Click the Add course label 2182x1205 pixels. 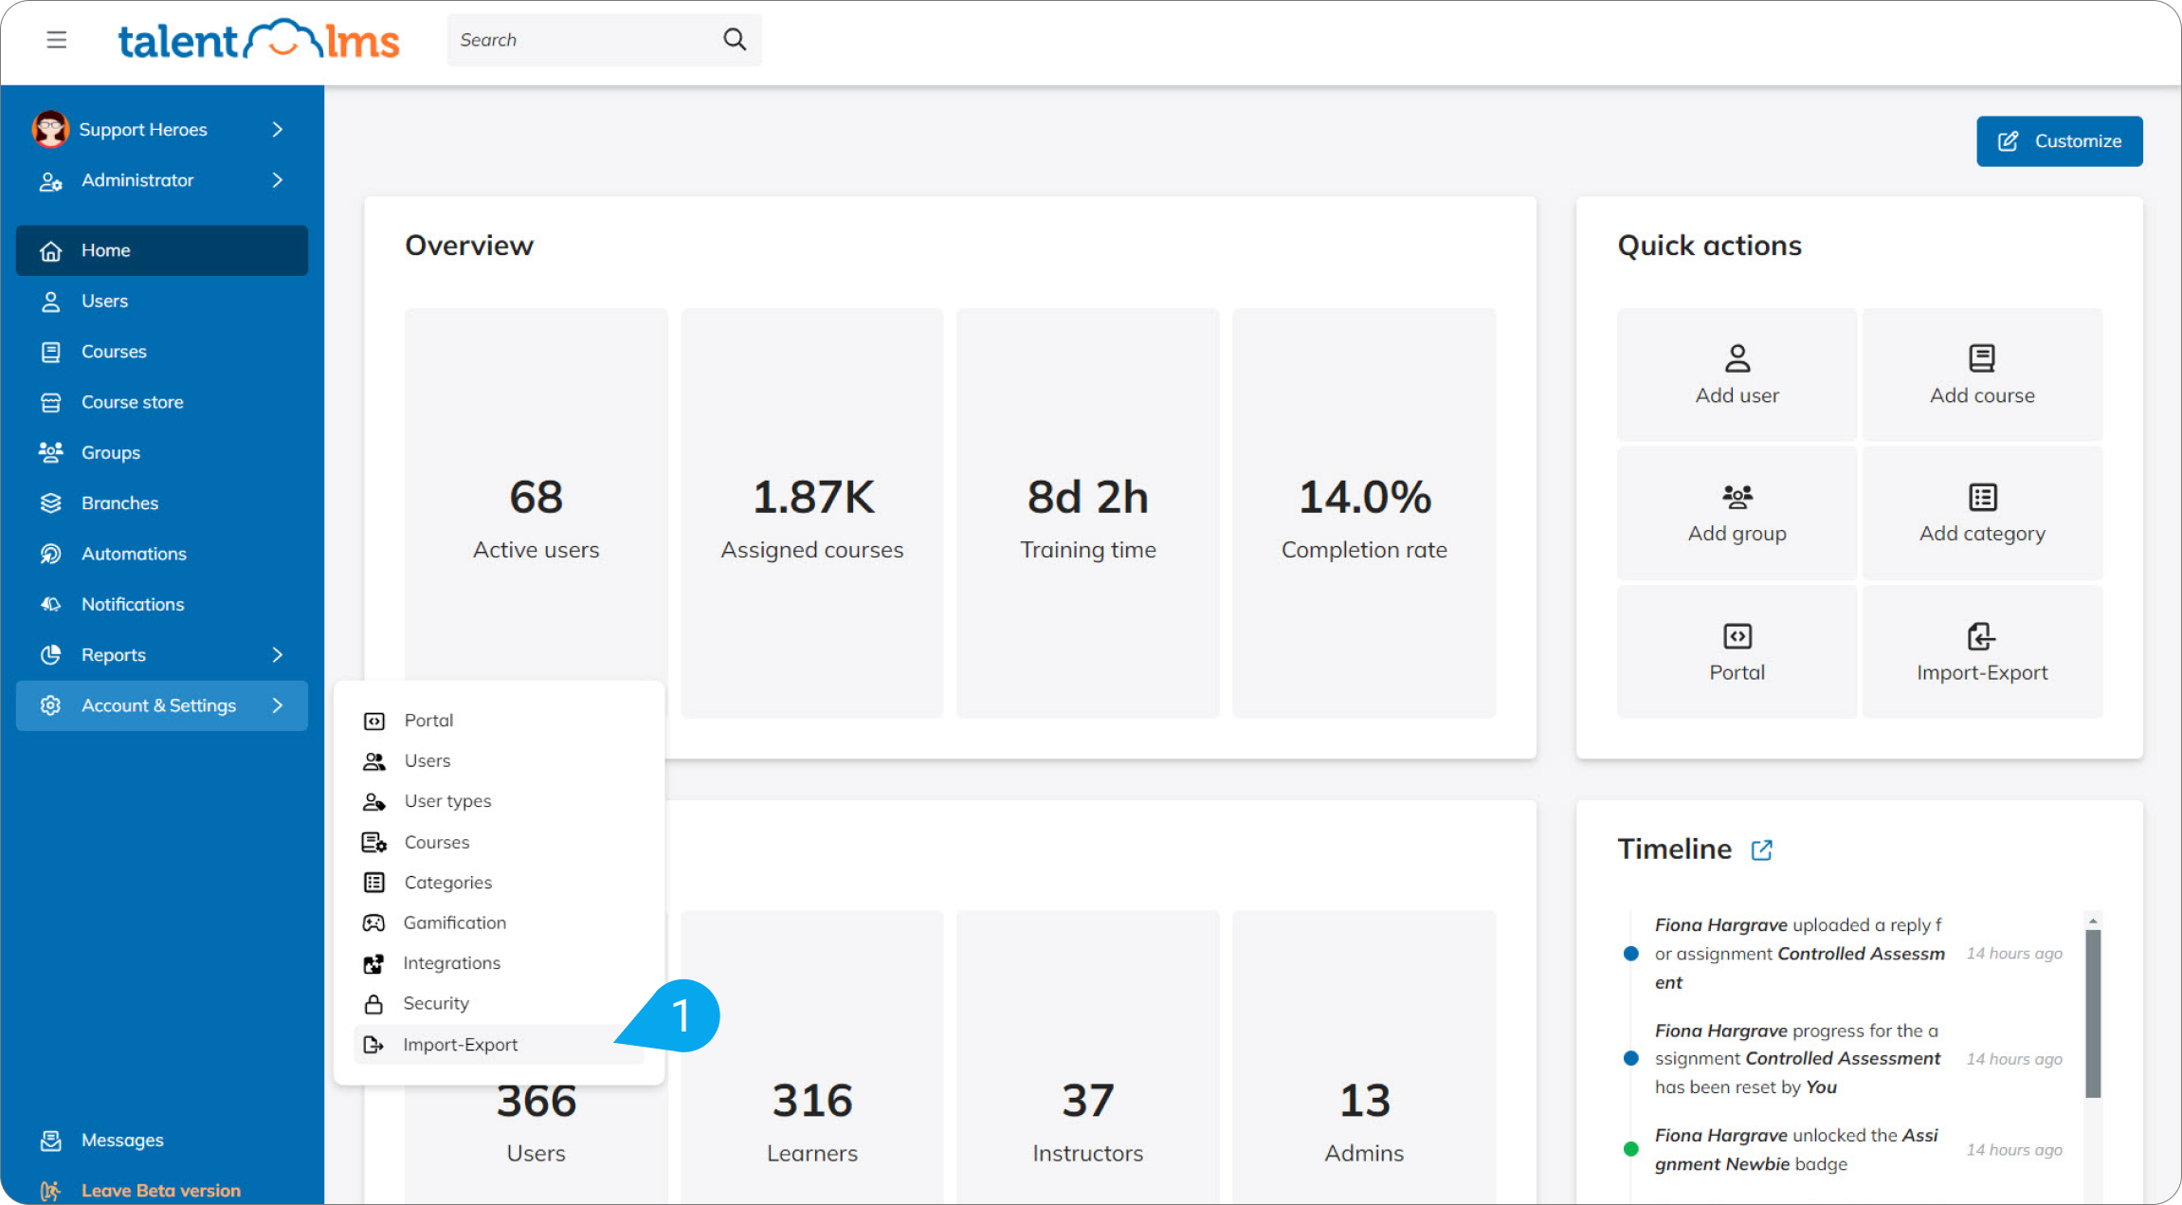[1982, 396]
